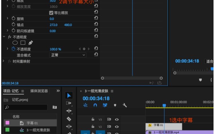Toggle V3 track eye visibility
The image size is (215, 134).
117,120
